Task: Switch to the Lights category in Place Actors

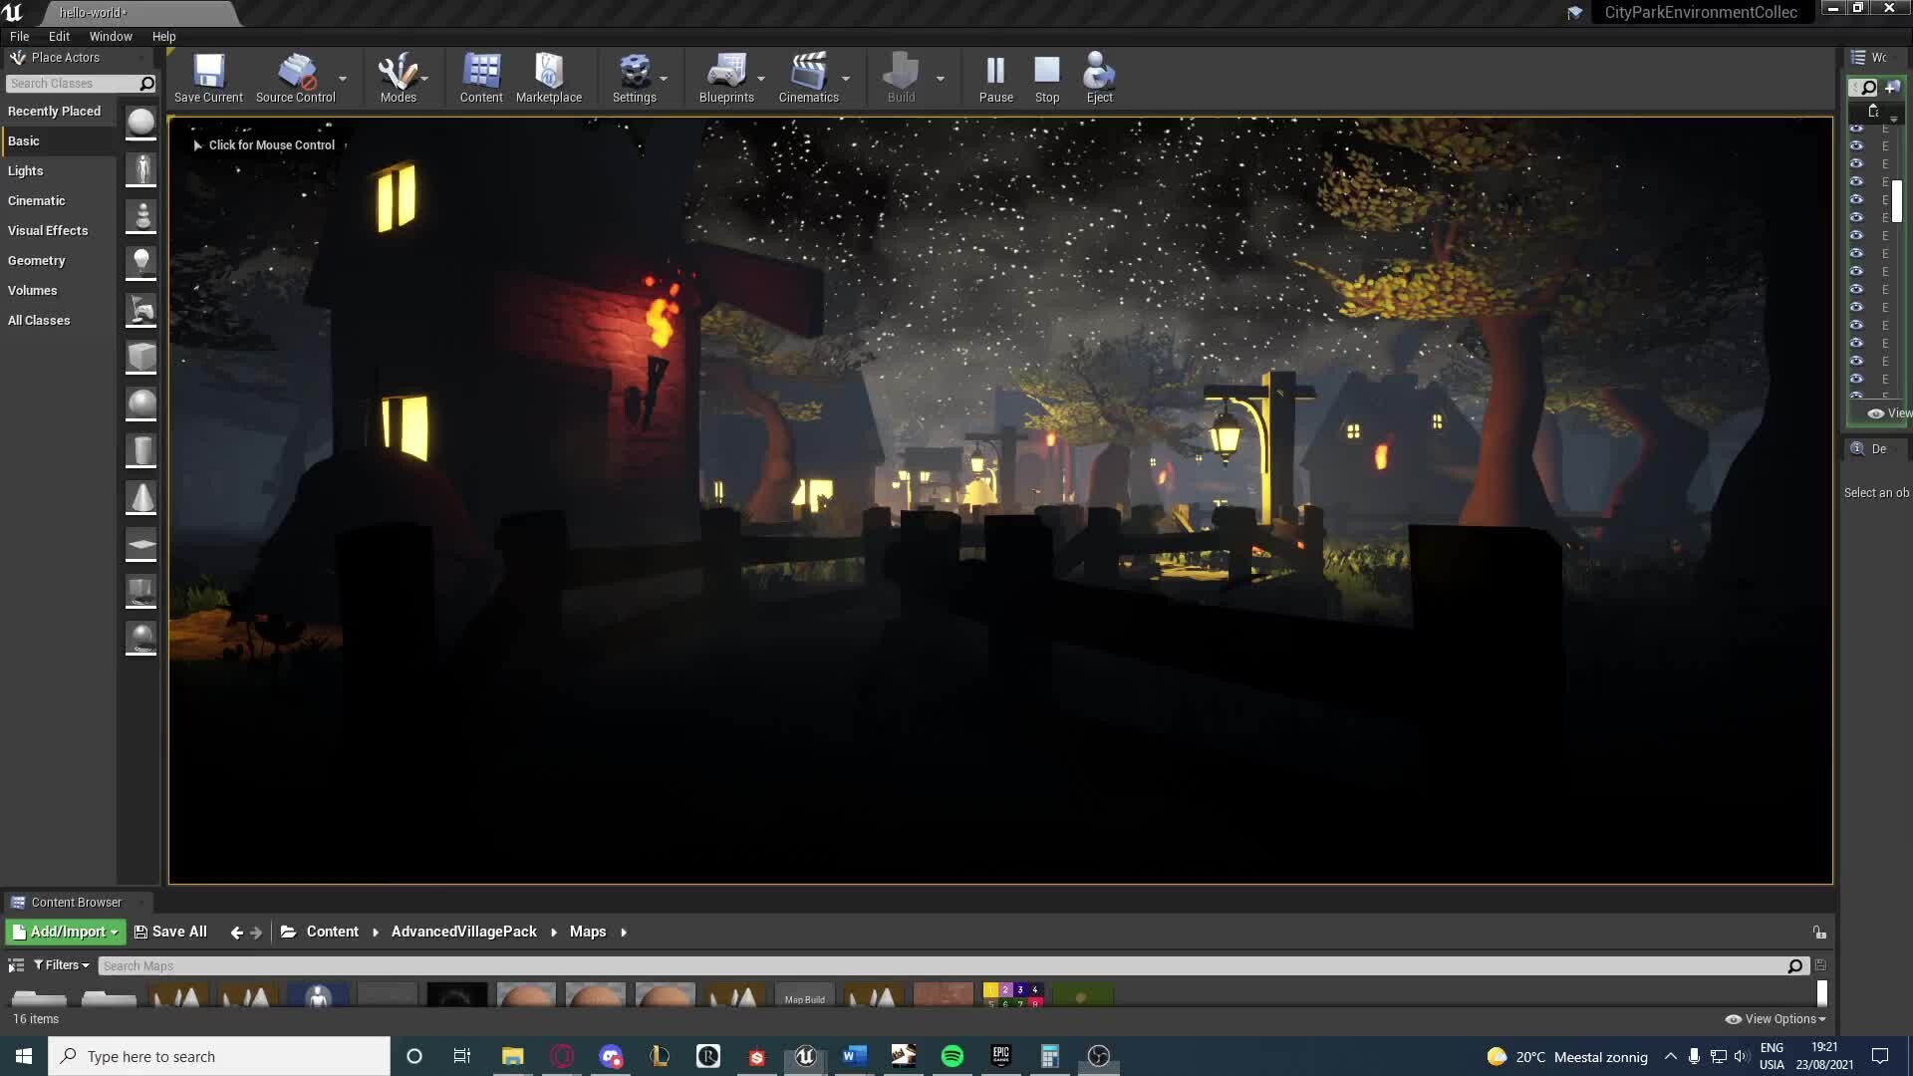Action: pyautogui.click(x=25, y=170)
